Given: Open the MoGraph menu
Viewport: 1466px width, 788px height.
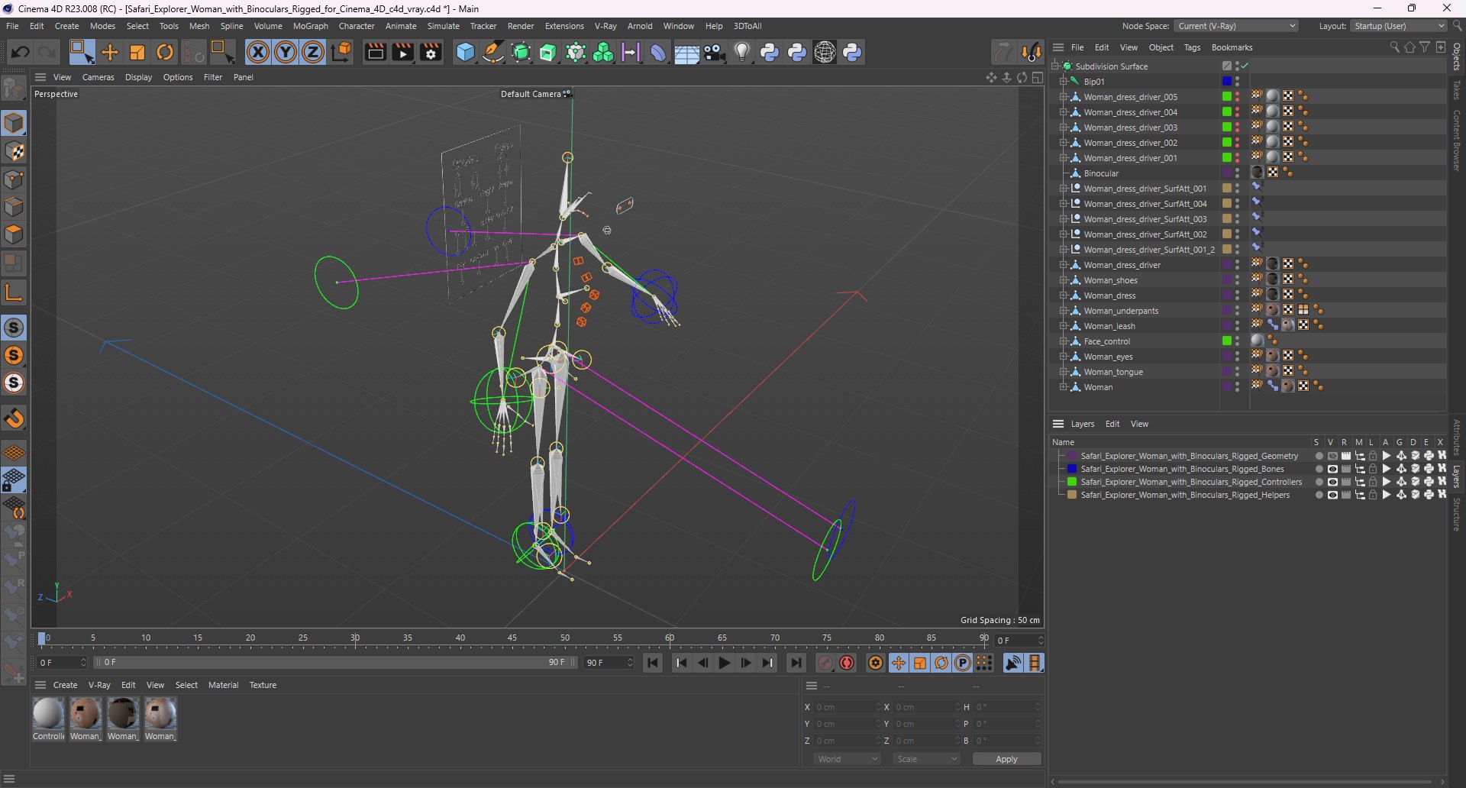Looking at the screenshot, I should point(310,26).
